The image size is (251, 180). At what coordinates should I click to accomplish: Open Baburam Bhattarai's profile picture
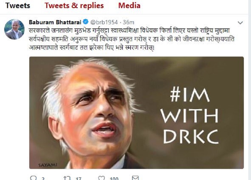pyautogui.click(x=14, y=29)
